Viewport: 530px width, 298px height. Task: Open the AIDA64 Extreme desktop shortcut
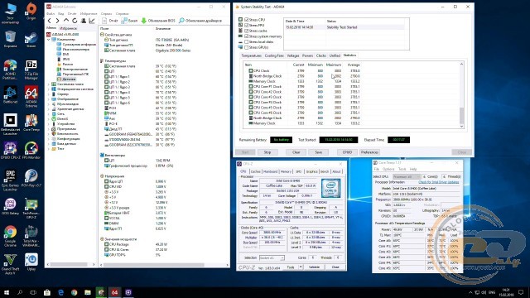(x=31, y=96)
